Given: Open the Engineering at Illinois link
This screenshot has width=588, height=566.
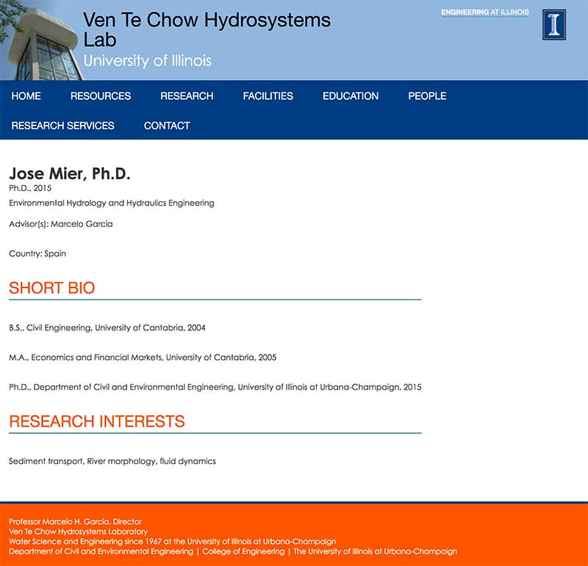Looking at the screenshot, I should [485, 12].
